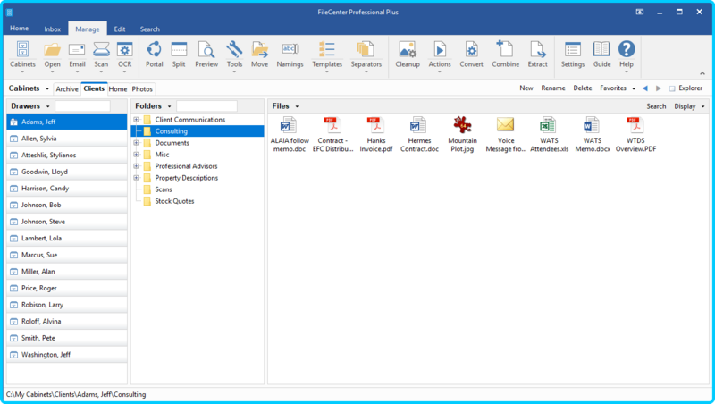Open the Tools ribbon icon
The image size is (715, 404).
click(234, 55)
